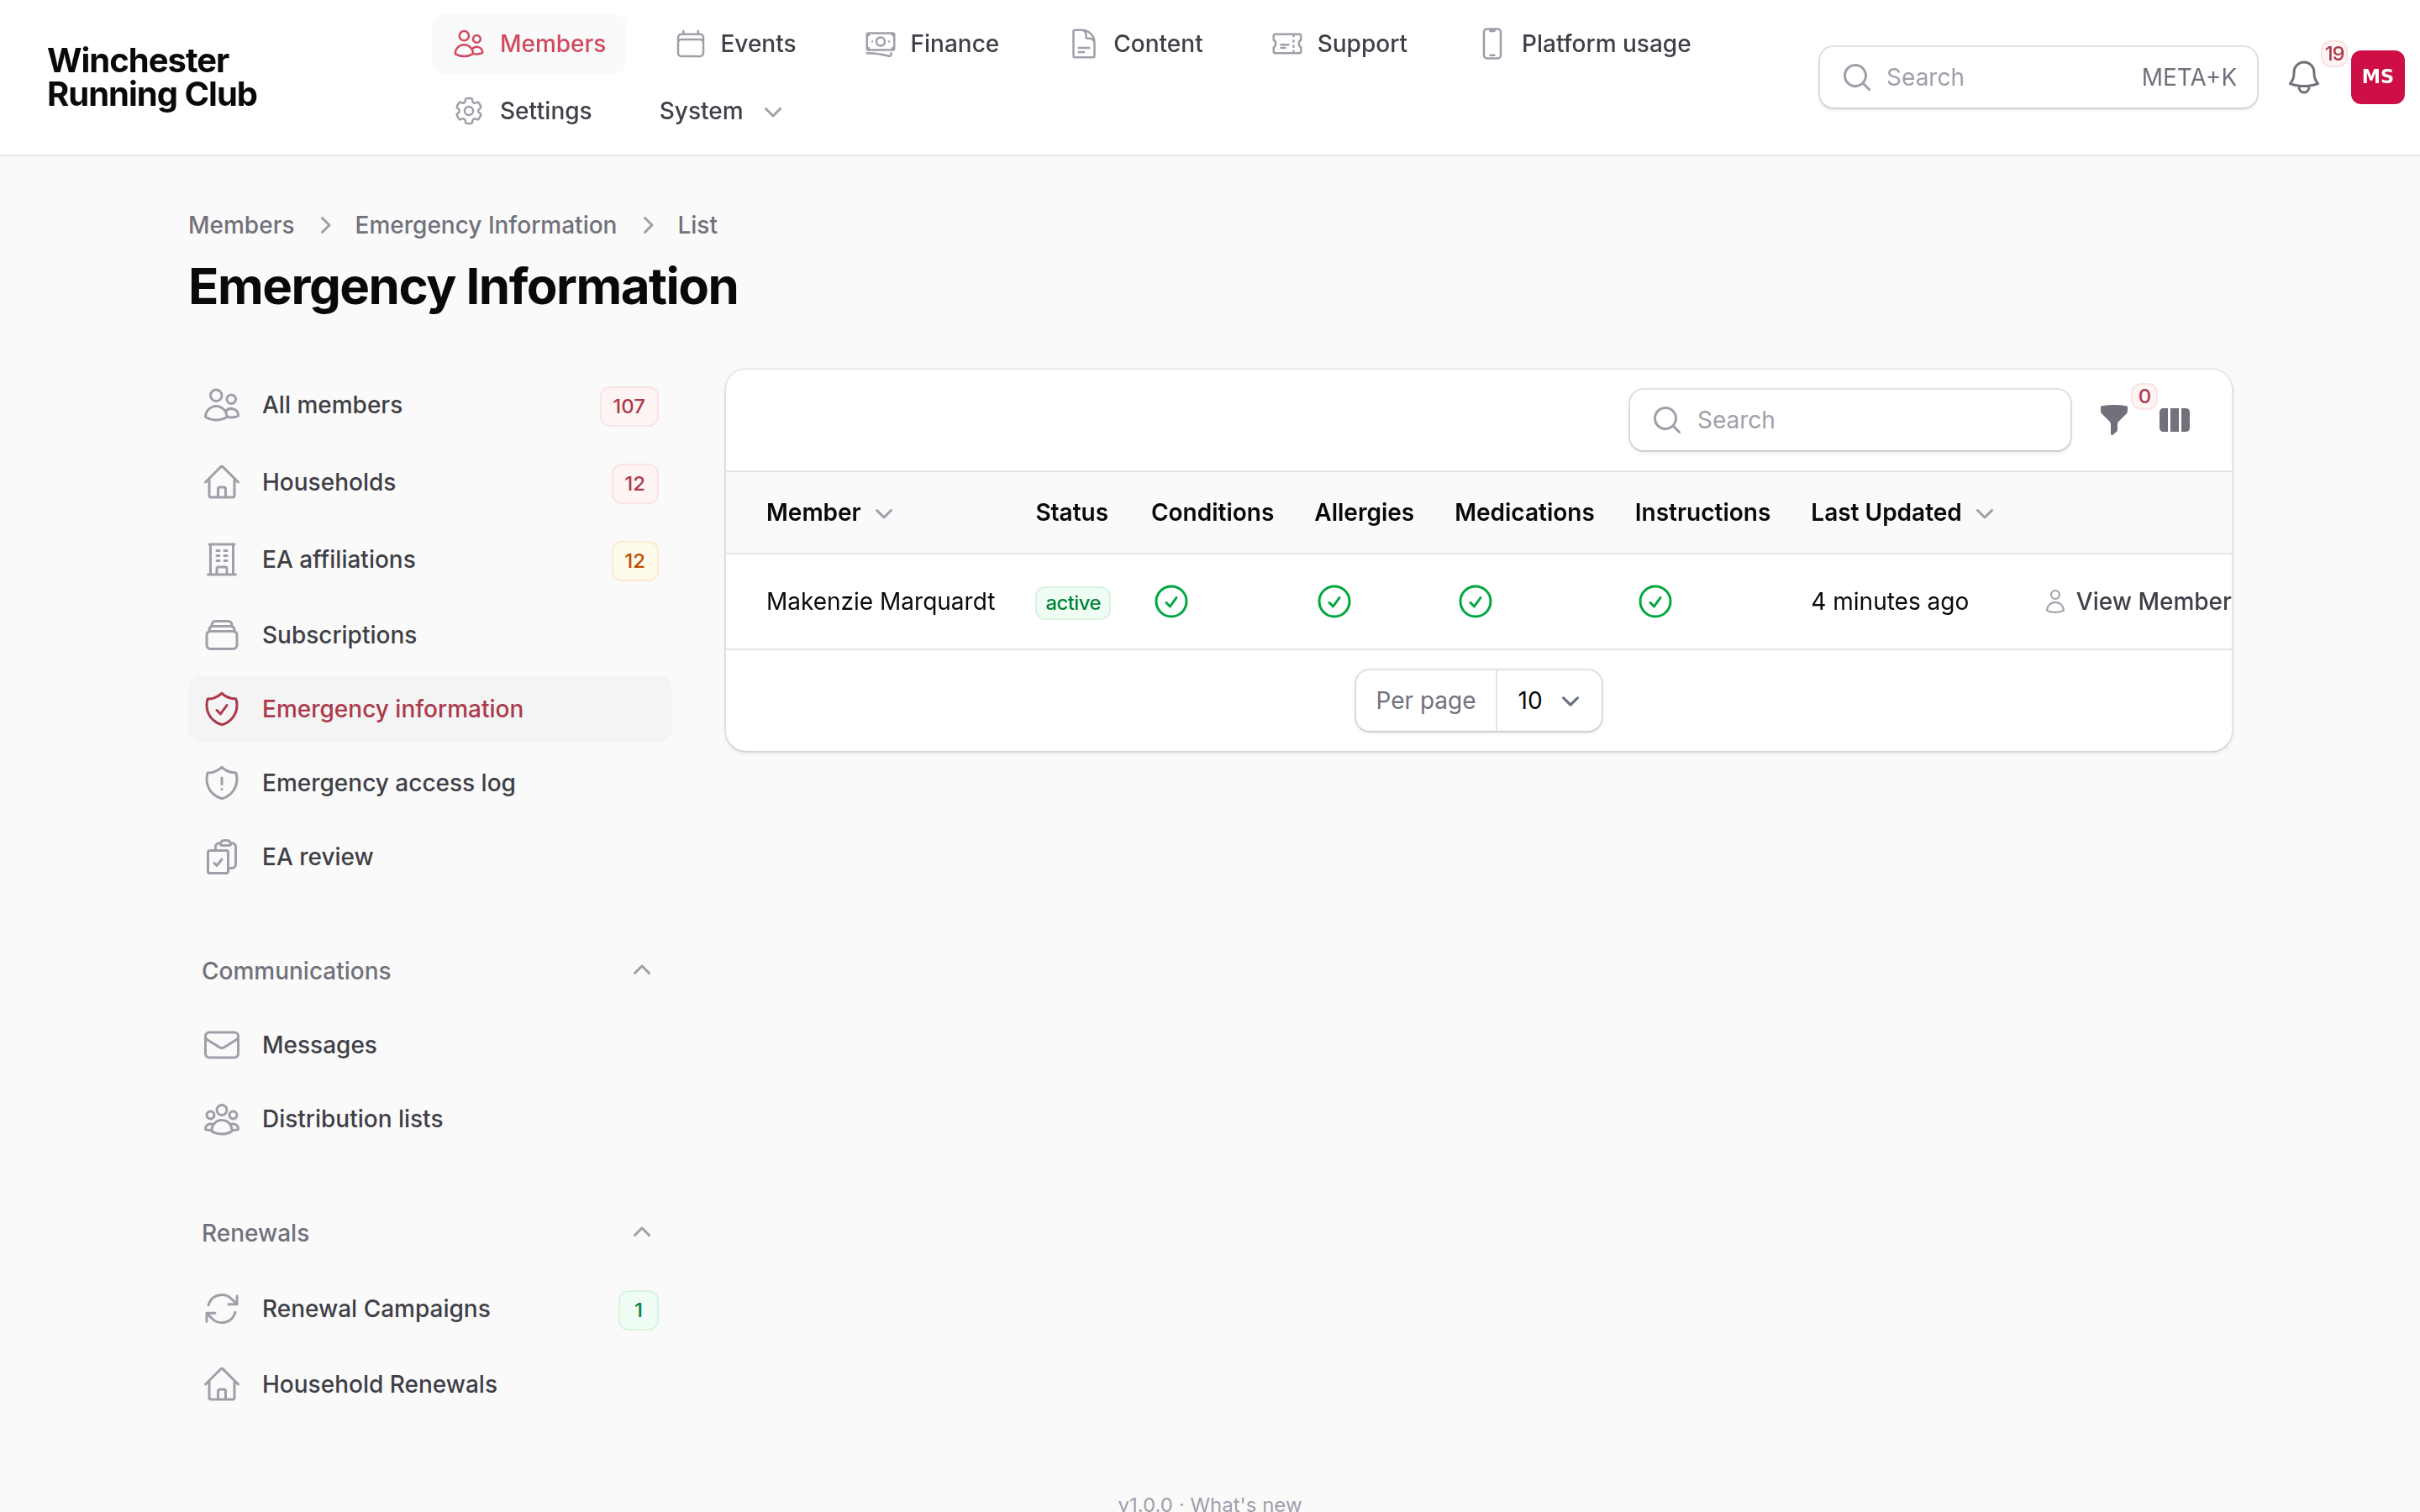The image size is (2420, 1512).
Task: Open the Support navigation tab
Action: (1339, 44)
